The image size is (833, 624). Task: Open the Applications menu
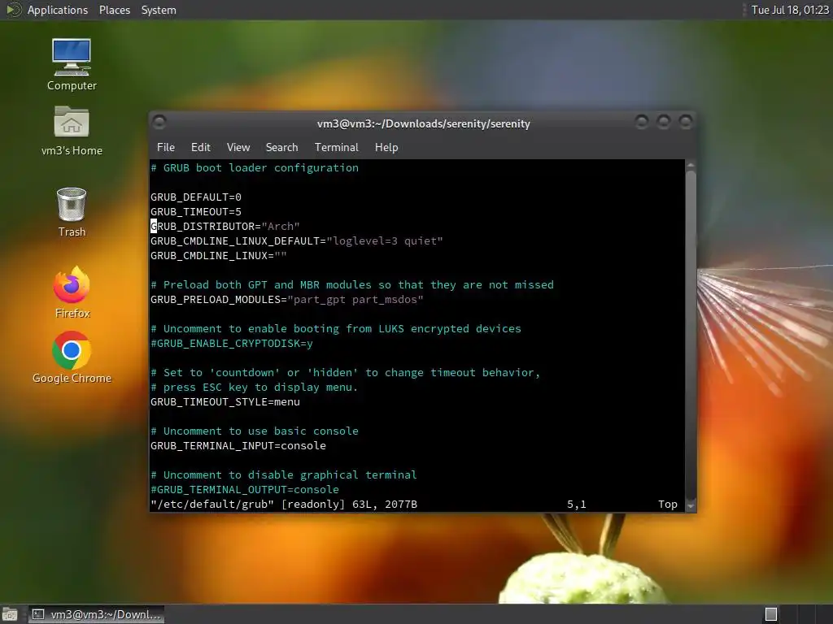(58, 10)
